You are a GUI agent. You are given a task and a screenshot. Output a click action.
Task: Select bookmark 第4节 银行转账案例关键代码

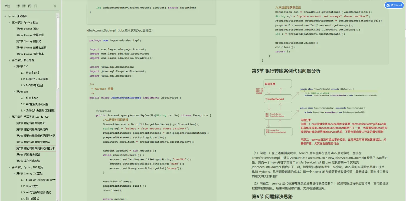33,142
